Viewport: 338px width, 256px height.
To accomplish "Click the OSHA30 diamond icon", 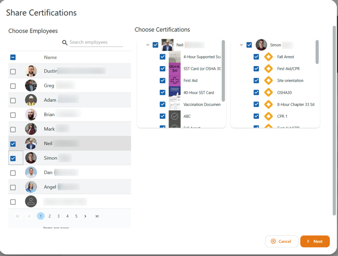I will pos(268,92).
